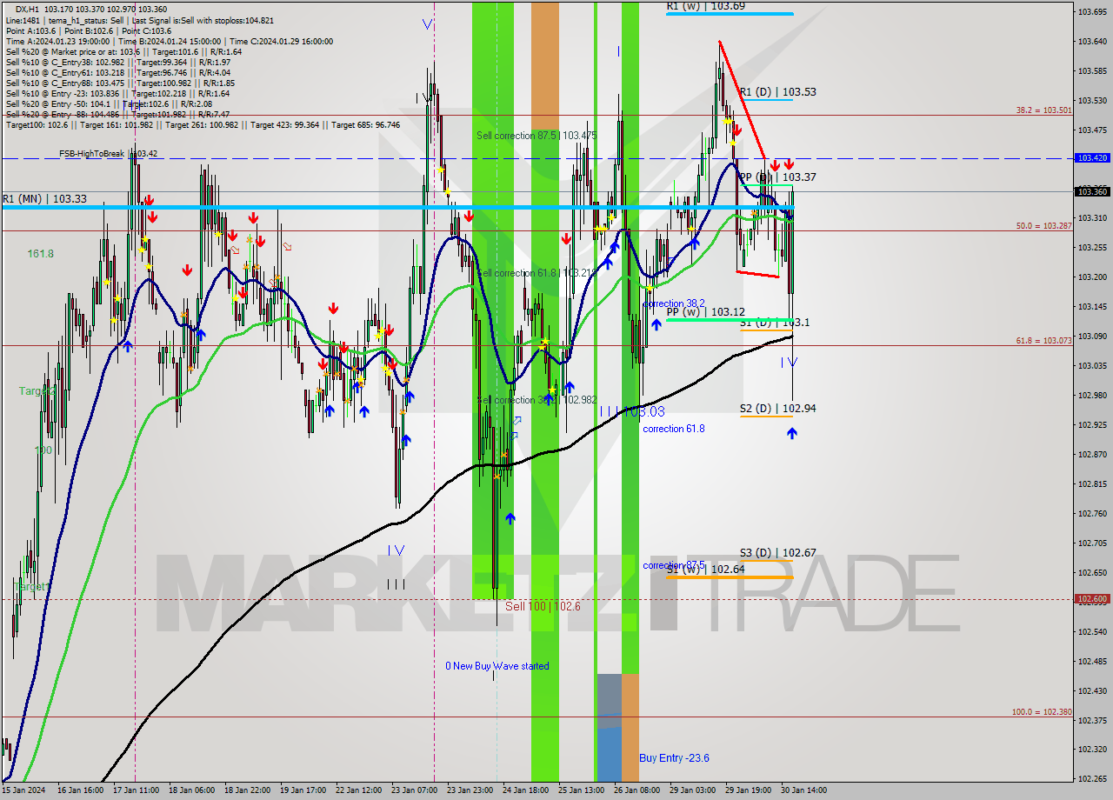Click the '0 New Buy Wave started' text
Screen dimensions: 1113x800
pyautogui.click(x=497, y=666)
